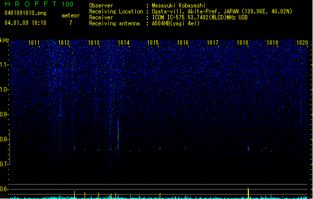
Task: Click the tall yellow level spike near 1818
Action: [x=248, y=193]
